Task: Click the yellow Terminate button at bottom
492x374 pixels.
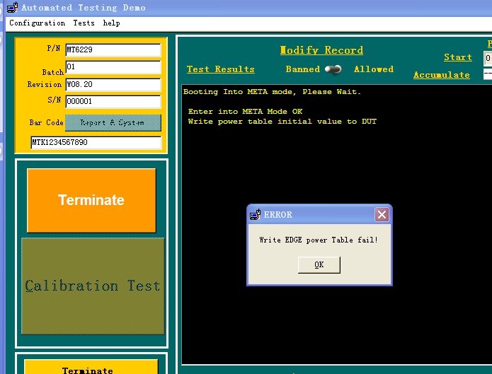Action: pyautogui.click(x=91, y=368)
